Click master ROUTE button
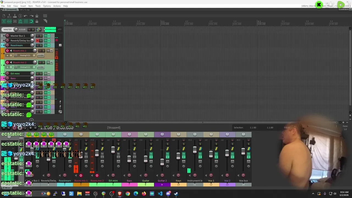This screenshot has width=352, height=198. coord(39,29)
